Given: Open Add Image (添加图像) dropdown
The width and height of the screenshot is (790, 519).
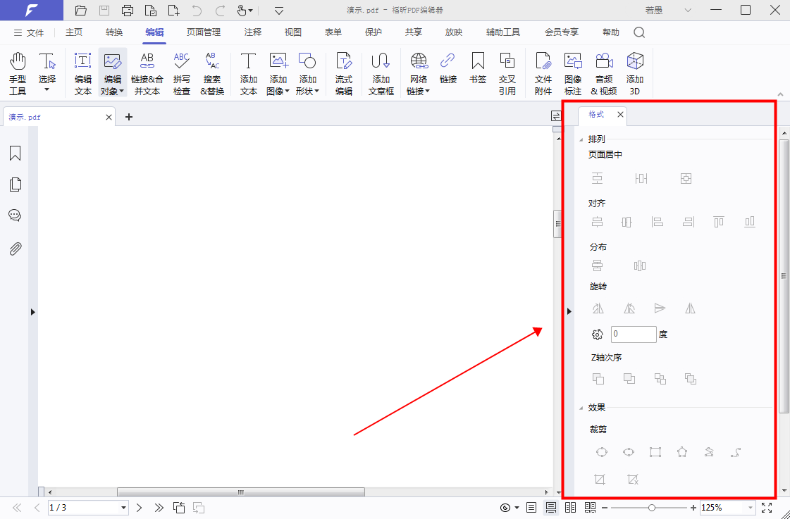Looking at the screenshot, I should 288,91.
